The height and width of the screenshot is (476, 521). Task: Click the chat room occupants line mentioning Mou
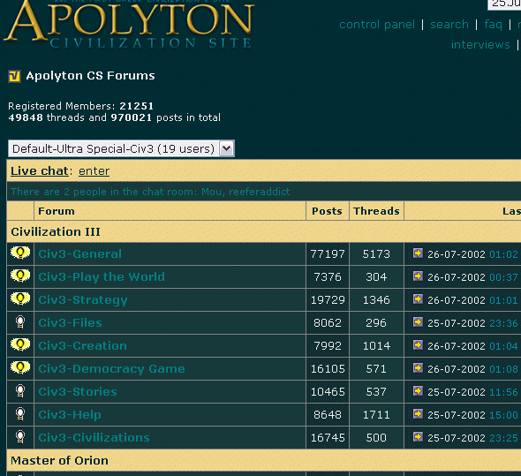pyautogui.click(x=150, y=192)
